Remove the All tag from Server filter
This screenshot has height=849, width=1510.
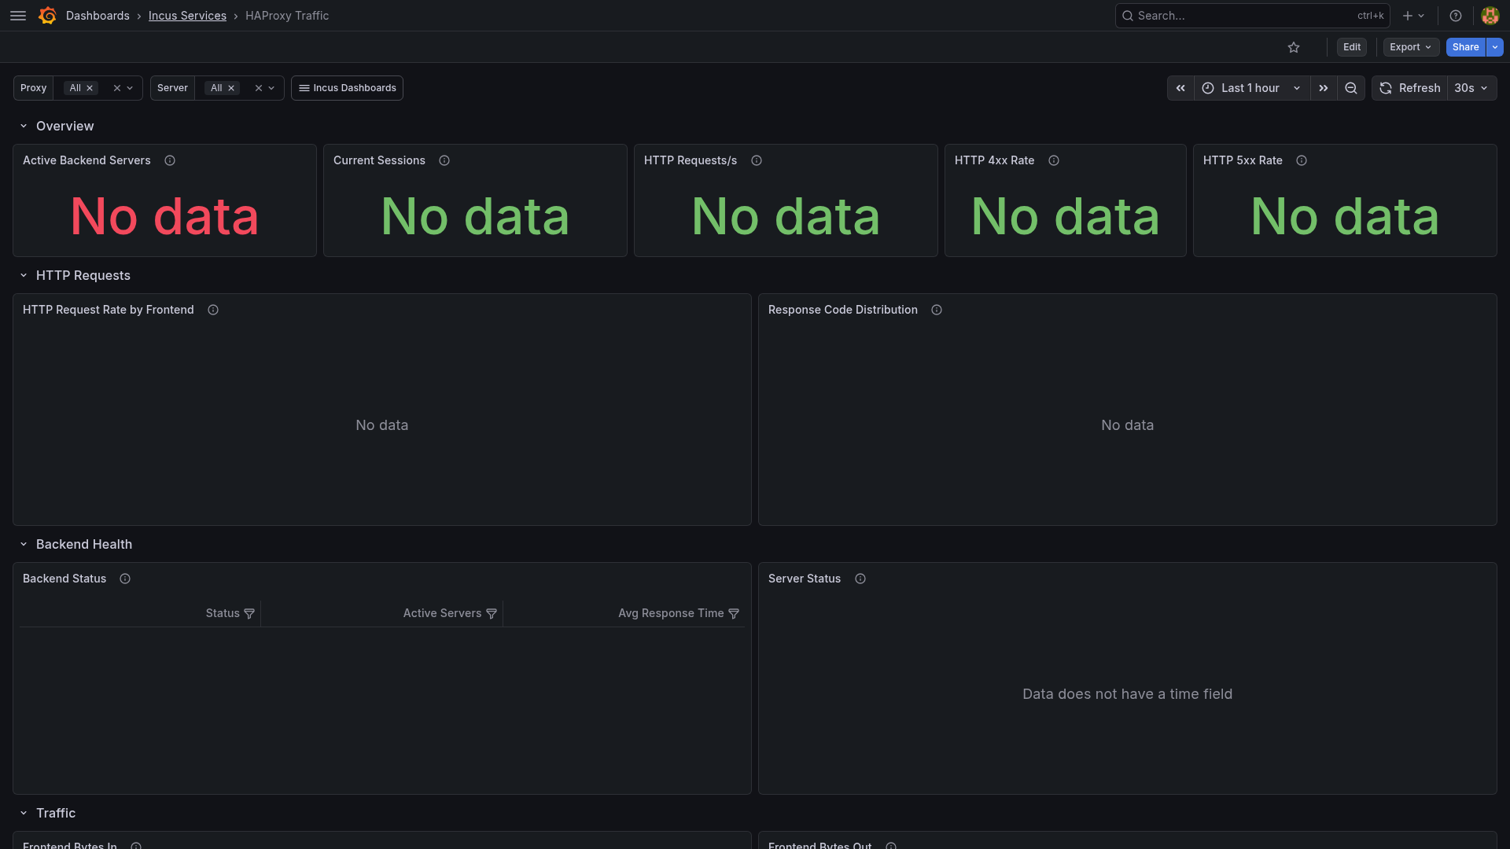click(x=231, y=88)
